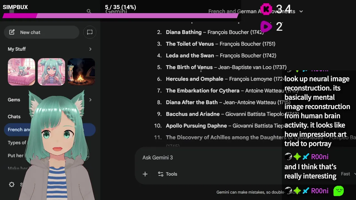Viewport: 356px width, 200px height.
Task: Click the pink play-arrow counter icon
Action: pos(266,27)
